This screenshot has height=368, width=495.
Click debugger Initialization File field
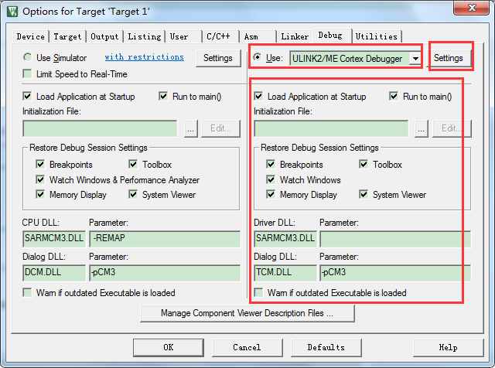pos(331,128)
